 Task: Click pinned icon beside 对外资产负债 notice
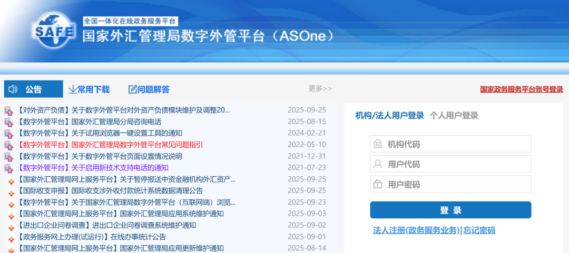point(8,110)
